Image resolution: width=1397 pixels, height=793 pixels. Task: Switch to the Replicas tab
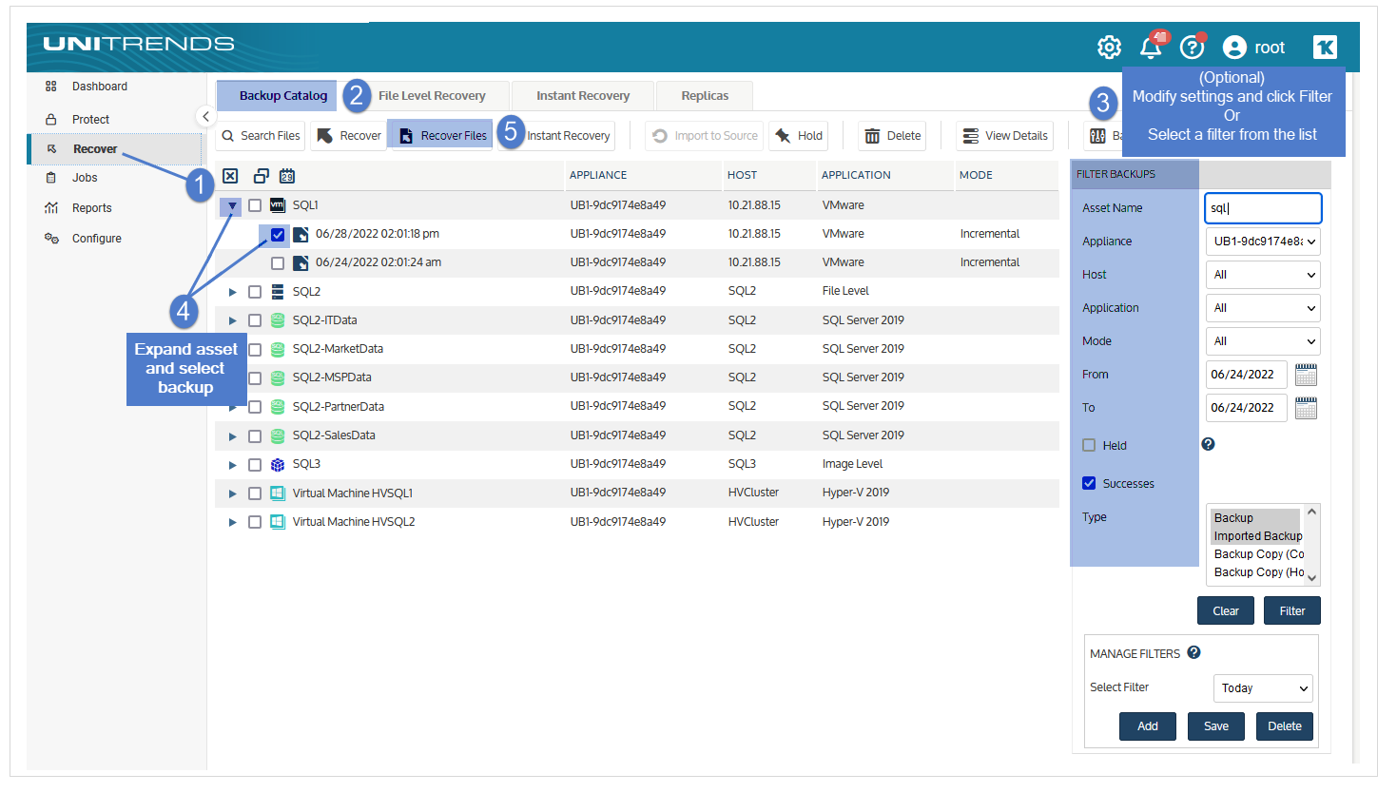705,96
